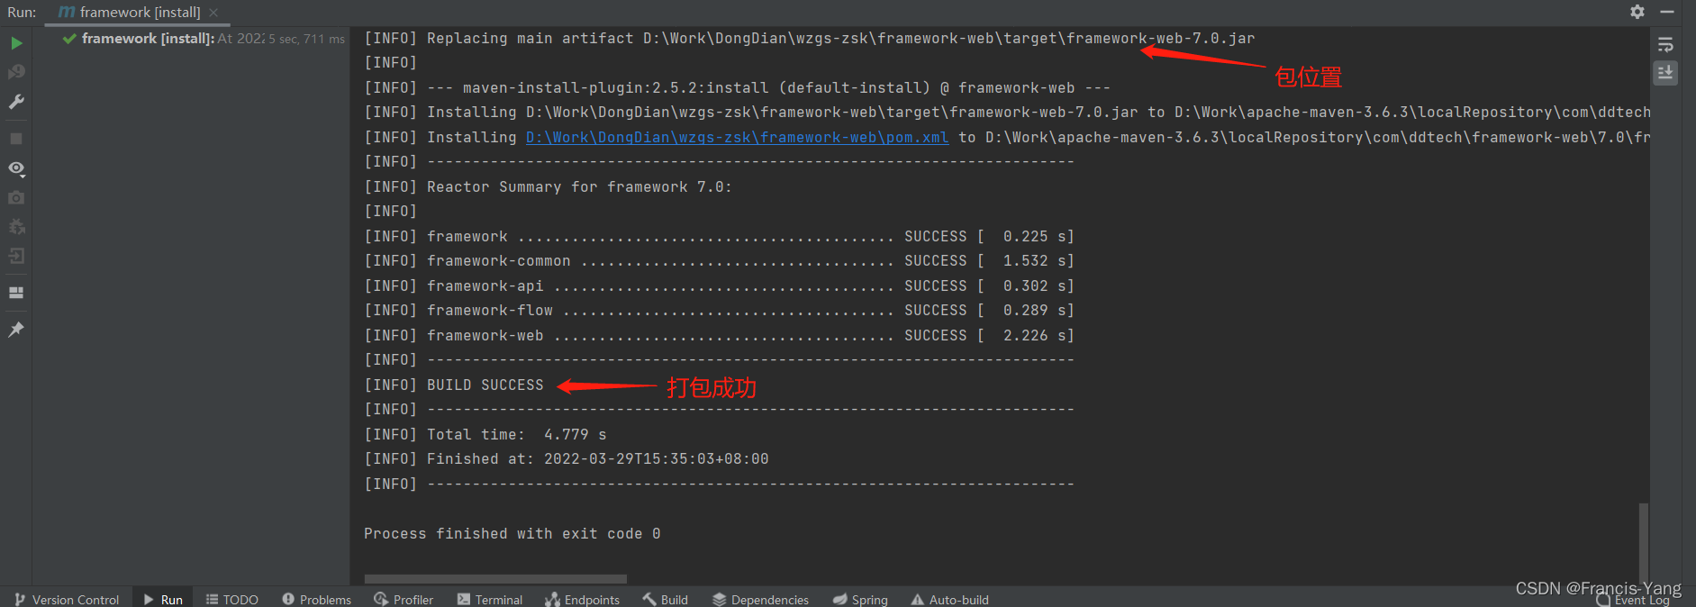Image resolution: width=1696 pixels, height=607 pixels.
Task: Click the disabled rerun-failed icon below play
Action: pyautogui.click(x=16, y=72)
